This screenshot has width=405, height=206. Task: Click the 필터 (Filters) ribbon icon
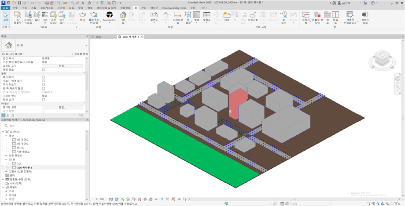pyautogui.click(x=37, y=16)
